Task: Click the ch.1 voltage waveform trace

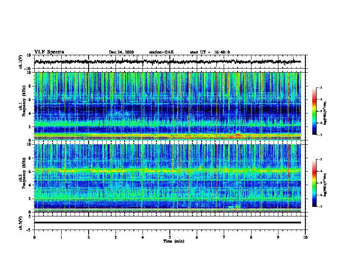Action: (x=167, y=62)
